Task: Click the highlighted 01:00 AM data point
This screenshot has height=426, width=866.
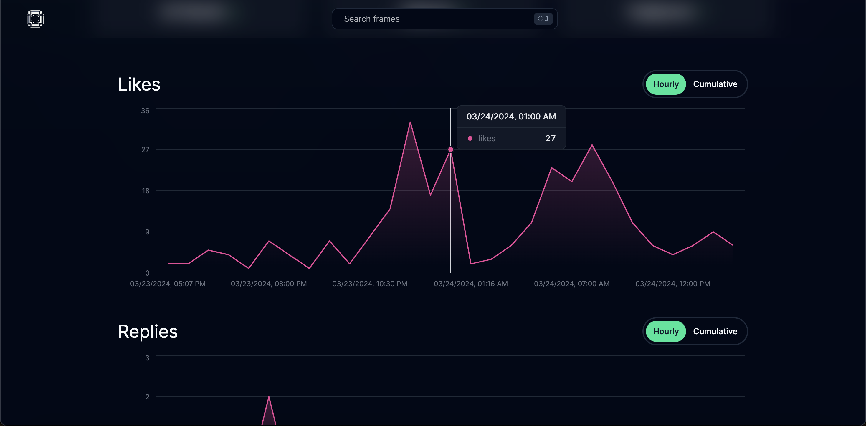Action: click(x=450, y=149)
